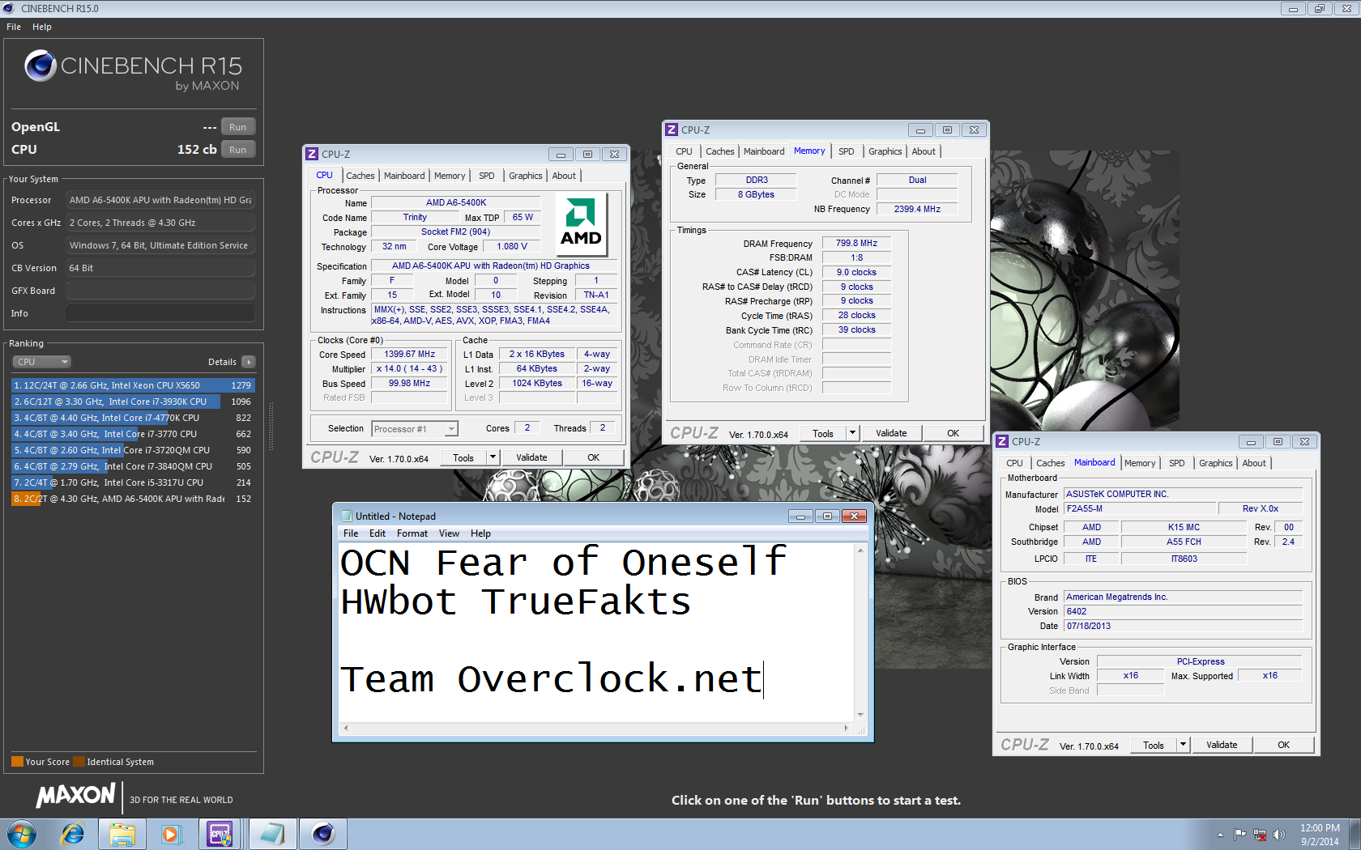Select the Core i7-3930K ranking row
Viewport: 1361px width, 850px height.
click(x=133, y=402)
